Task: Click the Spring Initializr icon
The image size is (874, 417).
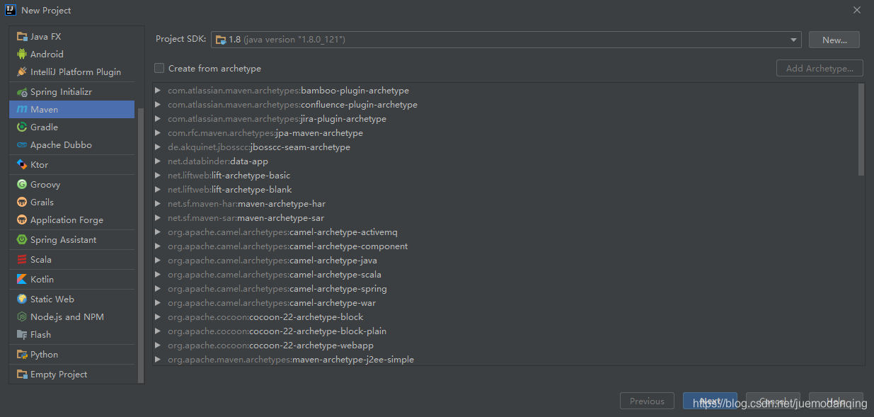Action: 22,92
